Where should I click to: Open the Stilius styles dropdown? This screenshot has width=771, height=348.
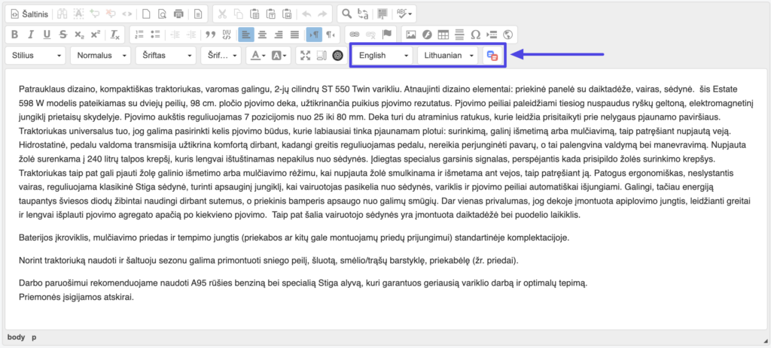click(x=35, y=56)
